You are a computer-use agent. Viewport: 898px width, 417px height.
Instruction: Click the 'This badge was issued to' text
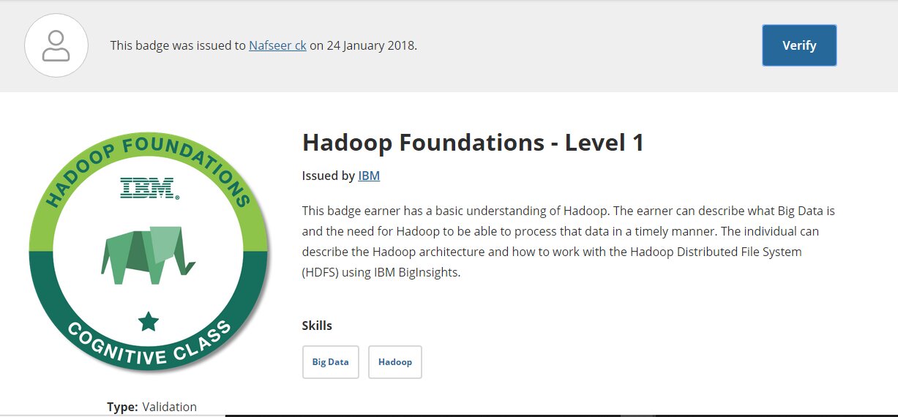(x=178, y=45)
